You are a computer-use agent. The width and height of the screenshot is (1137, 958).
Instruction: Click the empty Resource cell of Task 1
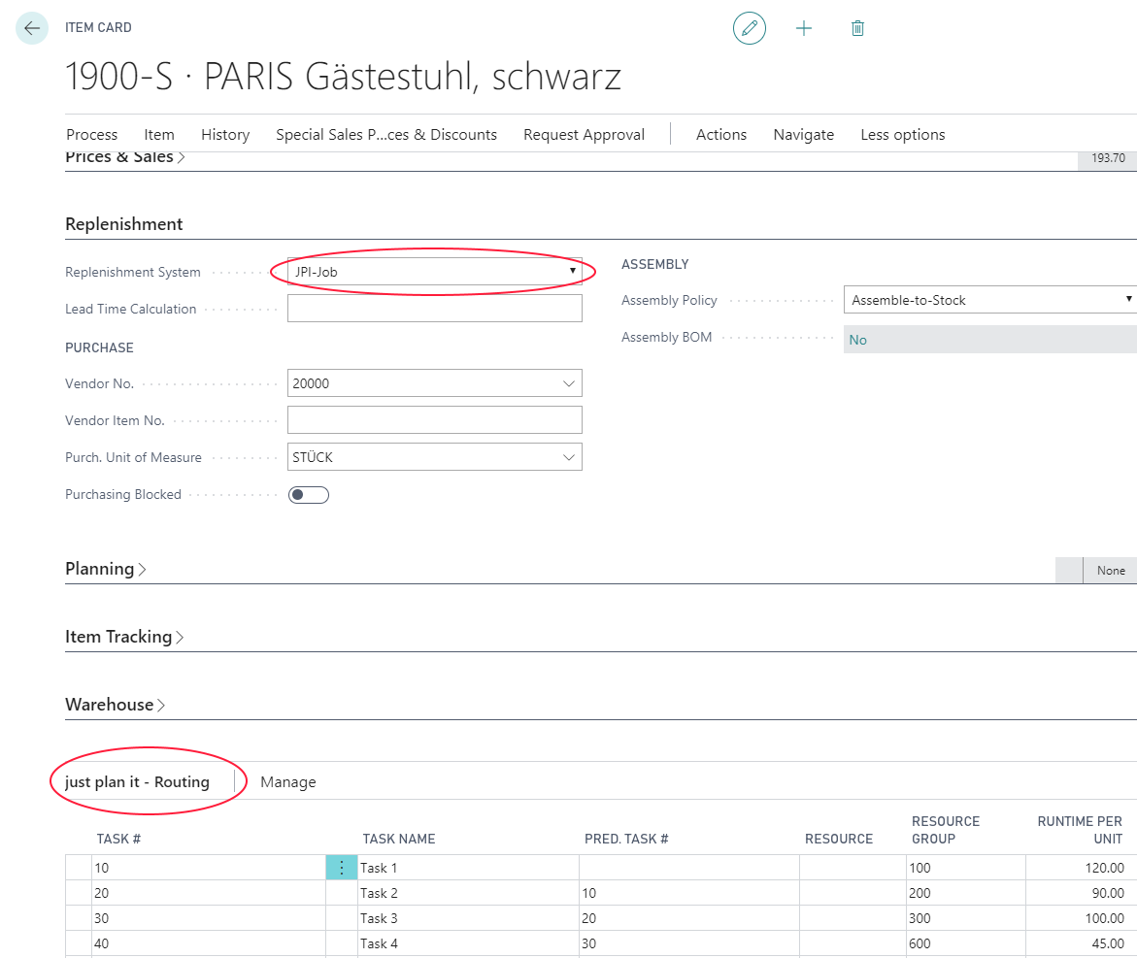coord(853,868)
